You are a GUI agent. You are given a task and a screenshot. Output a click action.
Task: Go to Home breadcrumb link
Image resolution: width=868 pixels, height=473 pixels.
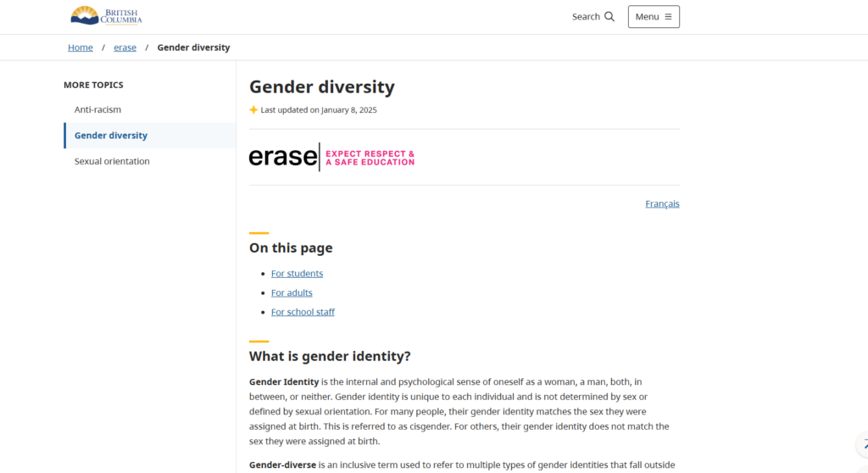tap(81, 47)
